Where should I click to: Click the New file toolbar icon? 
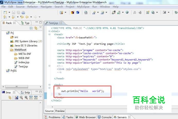point(5,12)
